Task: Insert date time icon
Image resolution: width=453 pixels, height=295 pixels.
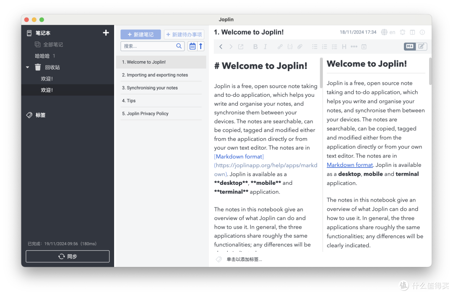Action: (364, 47)
